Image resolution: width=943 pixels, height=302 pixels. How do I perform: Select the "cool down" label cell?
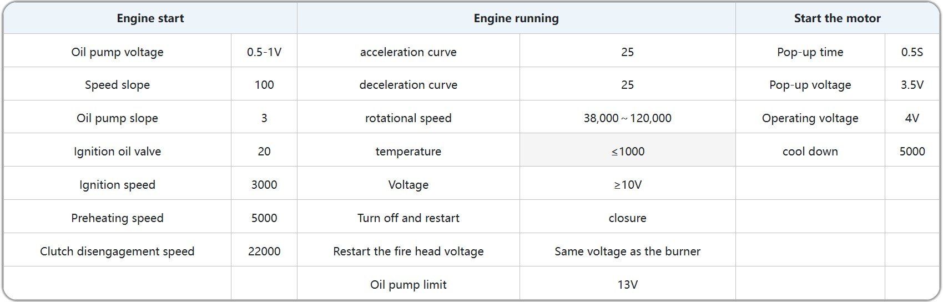810,152
